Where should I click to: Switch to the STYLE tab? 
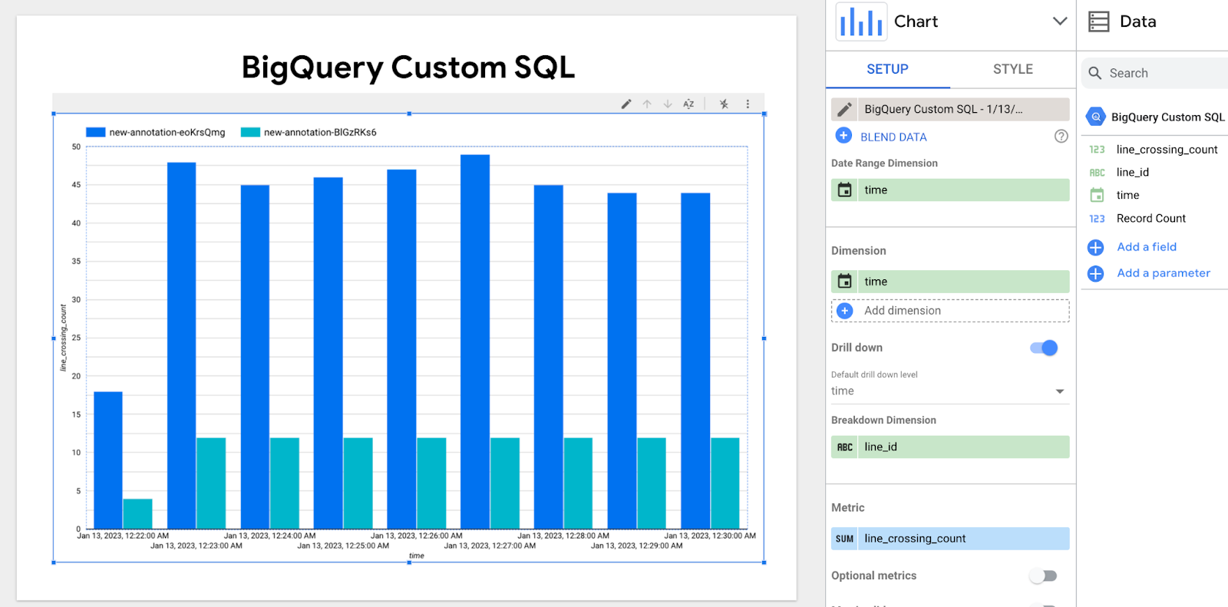point(1012,69)
